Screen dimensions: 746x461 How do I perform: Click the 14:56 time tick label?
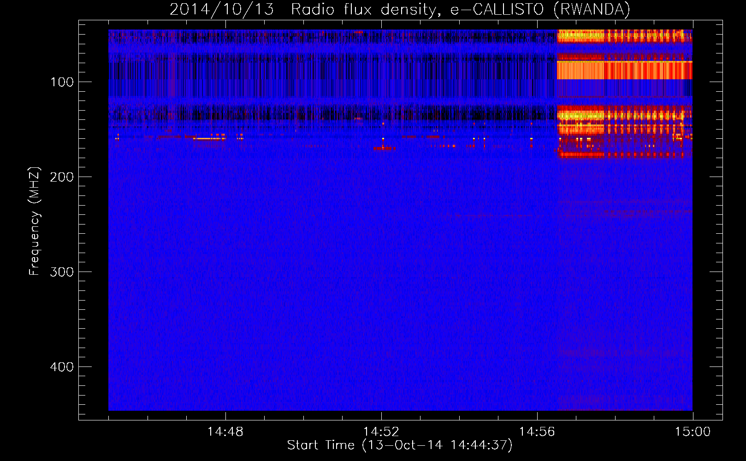tap(537, 432)
